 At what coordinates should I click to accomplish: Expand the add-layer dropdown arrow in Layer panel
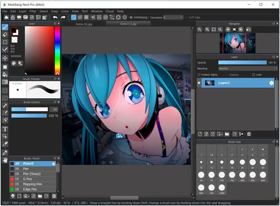(x=222, y=134)
